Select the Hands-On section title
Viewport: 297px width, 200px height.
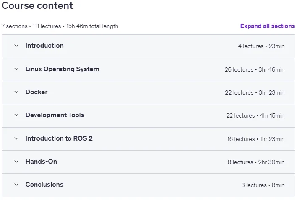41,162
